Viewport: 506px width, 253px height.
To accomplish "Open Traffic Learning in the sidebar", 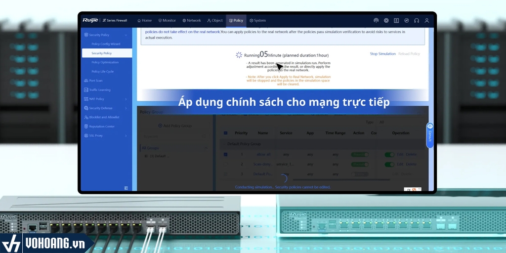I will pyautogui.click(x=100, y=90).
